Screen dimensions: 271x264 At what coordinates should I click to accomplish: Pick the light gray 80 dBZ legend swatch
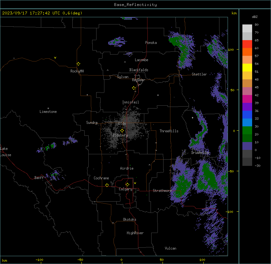(247, 29)
